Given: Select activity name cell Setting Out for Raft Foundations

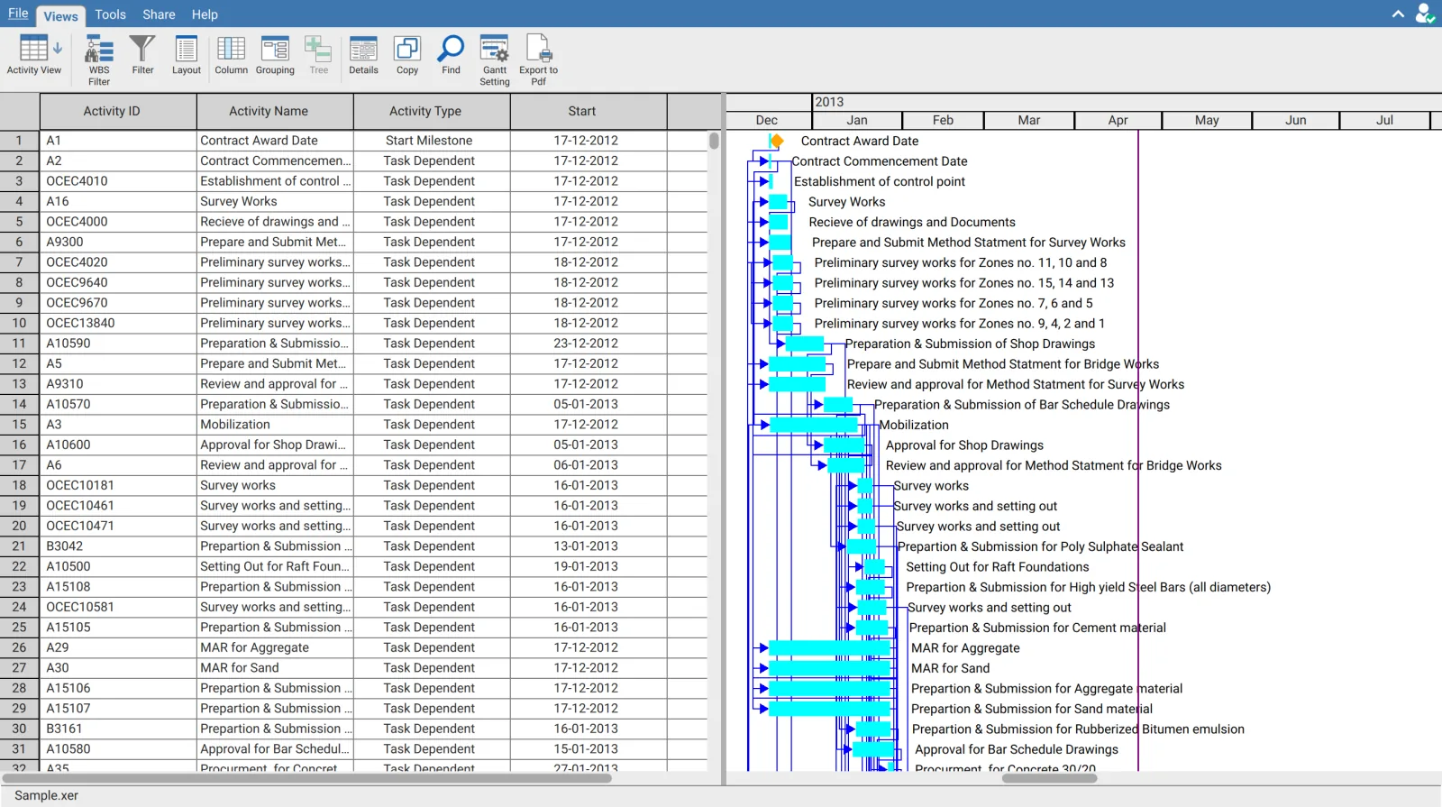Looking at the screenshot, I should [275, 566].
